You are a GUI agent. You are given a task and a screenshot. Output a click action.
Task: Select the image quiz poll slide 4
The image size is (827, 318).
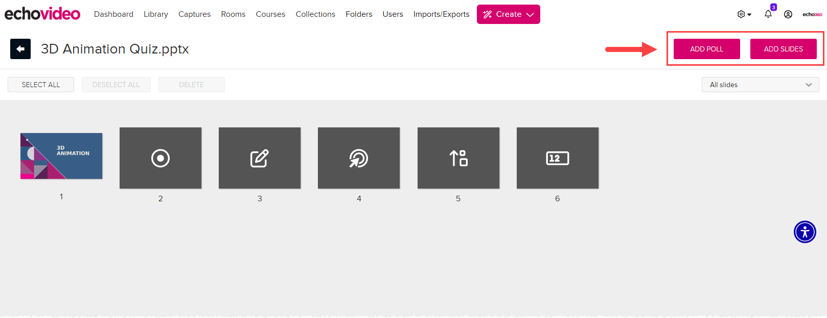tap(359, 158)
